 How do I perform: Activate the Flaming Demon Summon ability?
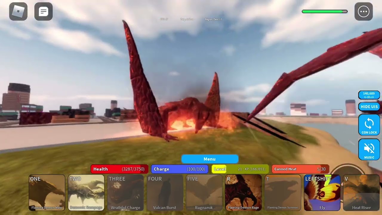coord(283,193)
